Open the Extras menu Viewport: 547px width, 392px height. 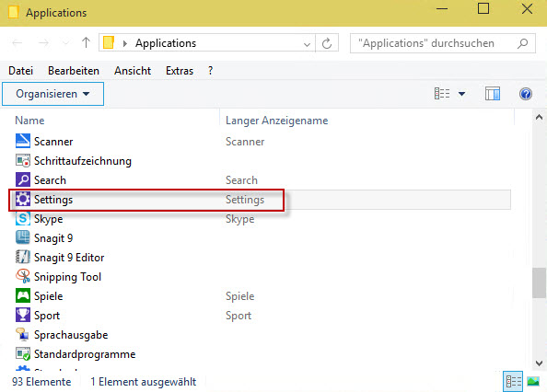180,71
